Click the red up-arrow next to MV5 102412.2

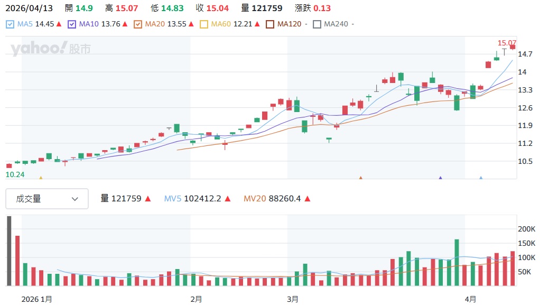227,199
